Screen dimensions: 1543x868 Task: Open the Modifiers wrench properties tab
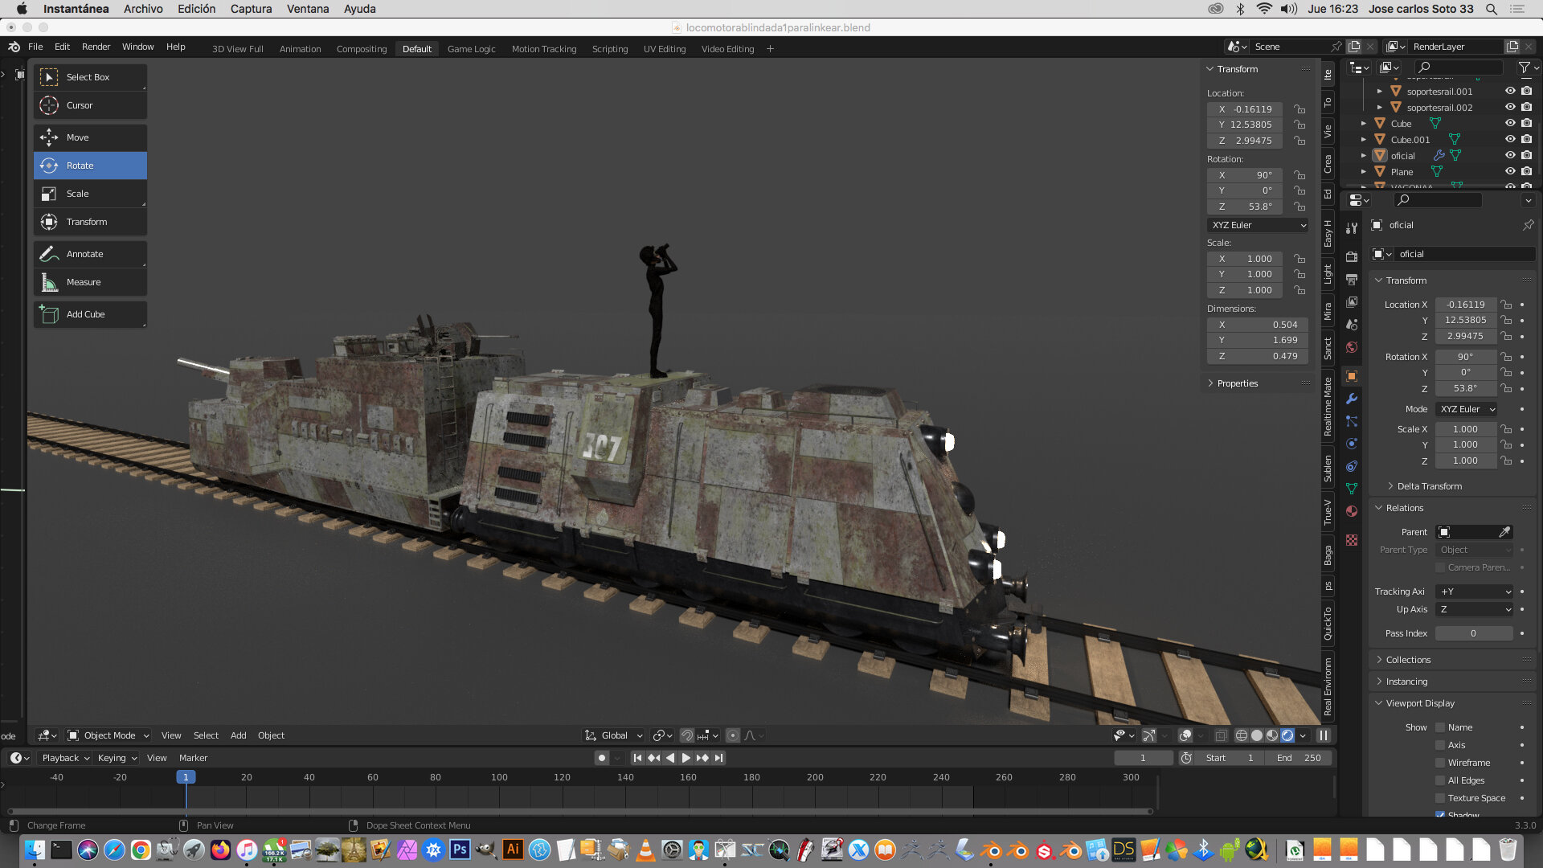(1352, 399)
